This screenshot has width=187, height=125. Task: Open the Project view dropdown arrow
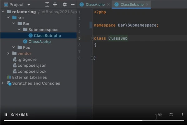pyautogui.click(x=29, y=5)
